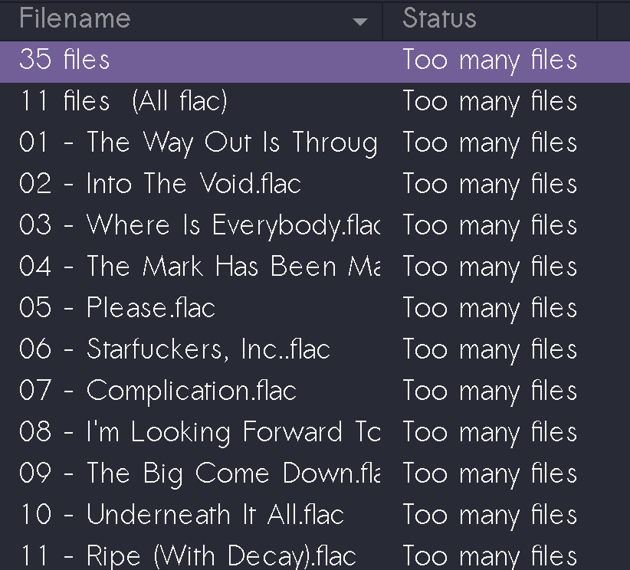Select "07 - Complication.flac"
The image size is (630, 570).
pyautogui.click(x=153, y=390)
